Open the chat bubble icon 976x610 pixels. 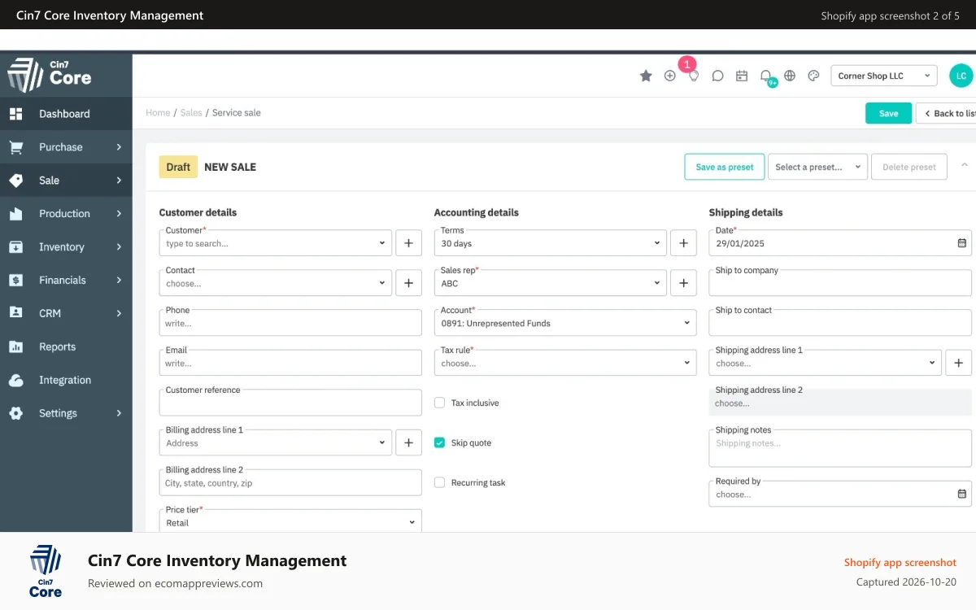tap(717, 76)
